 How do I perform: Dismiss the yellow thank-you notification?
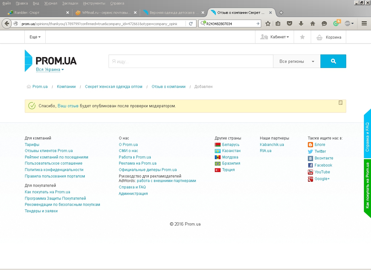point(340,103)
